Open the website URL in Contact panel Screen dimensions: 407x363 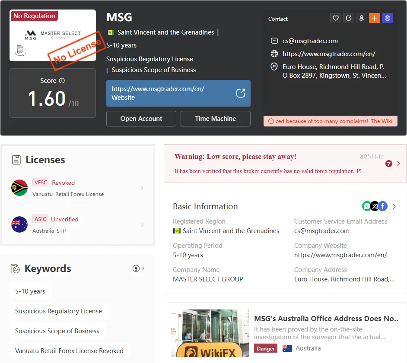(329, 54)
